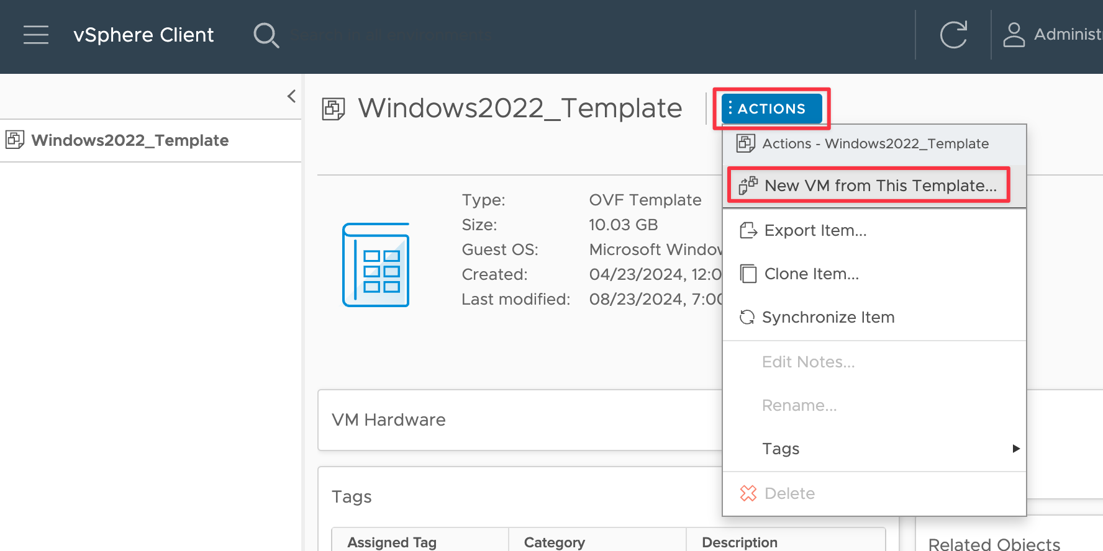Click the large OVF template thumbnail

pyautogui.click(x=376, y=265)
